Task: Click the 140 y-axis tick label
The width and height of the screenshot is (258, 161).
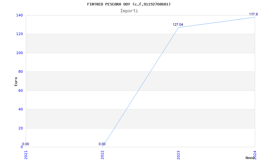Action: pos(19,15)
